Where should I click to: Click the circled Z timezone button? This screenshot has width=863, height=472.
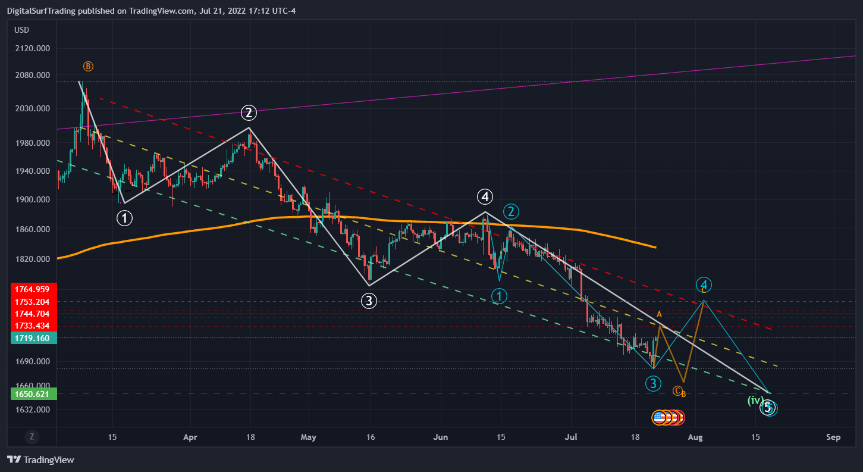pos(32,437)
